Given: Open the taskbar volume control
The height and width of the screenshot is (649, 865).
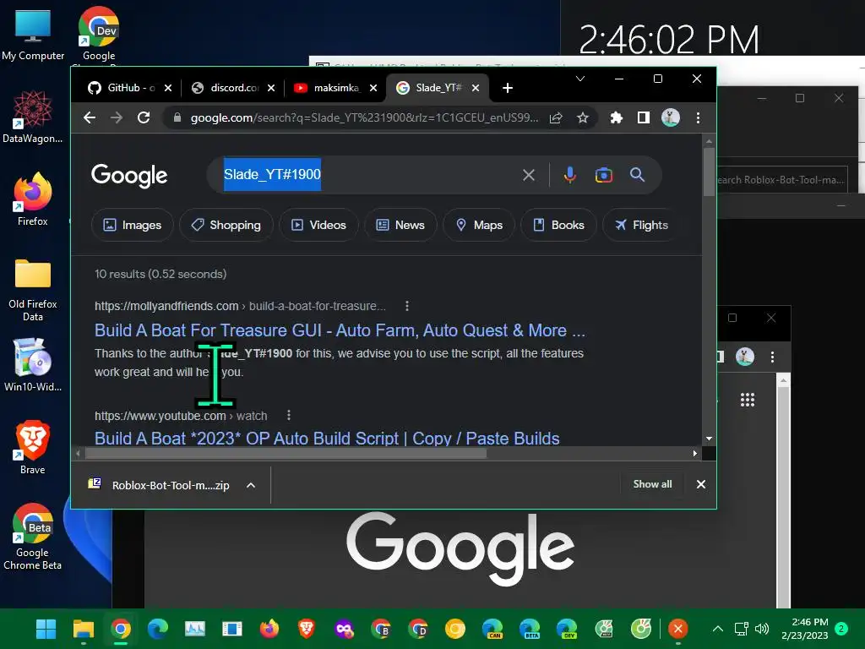Looking at the screenshot, I should point(763,629).
